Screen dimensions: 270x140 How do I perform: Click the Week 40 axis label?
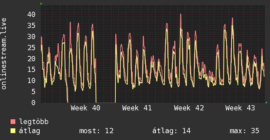click(86, 108)
